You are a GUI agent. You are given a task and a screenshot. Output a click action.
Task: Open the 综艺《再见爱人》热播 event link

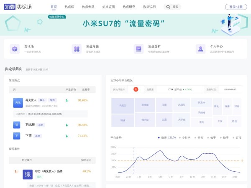coord(49,171)
